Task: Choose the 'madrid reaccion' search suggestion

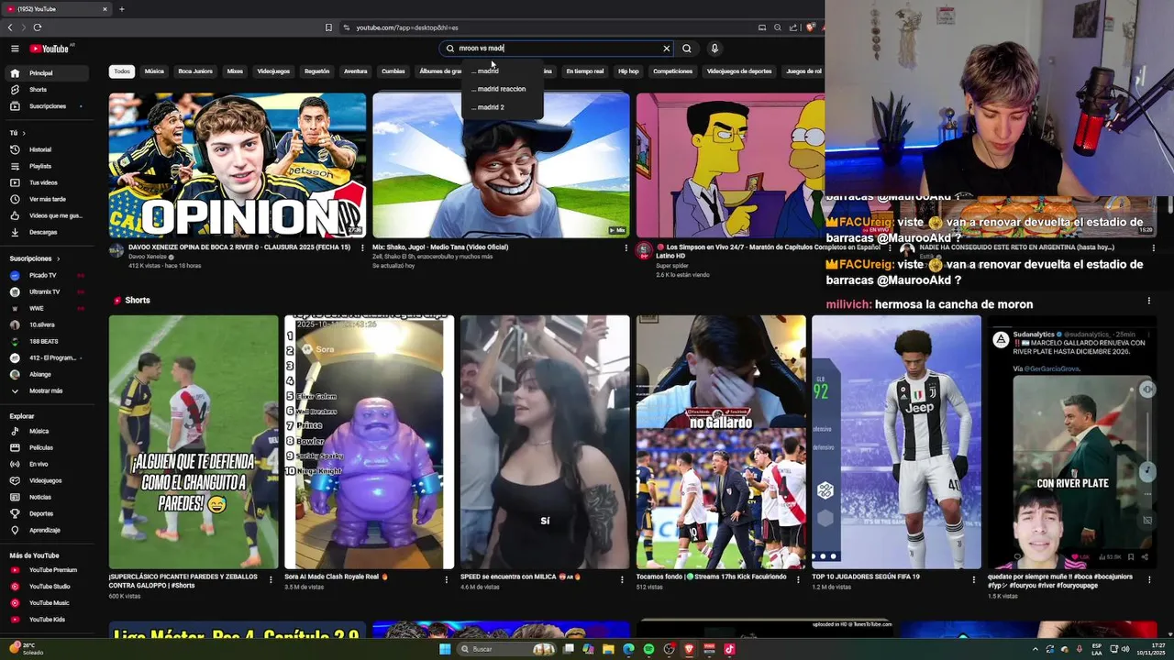Action: [503, 89]
